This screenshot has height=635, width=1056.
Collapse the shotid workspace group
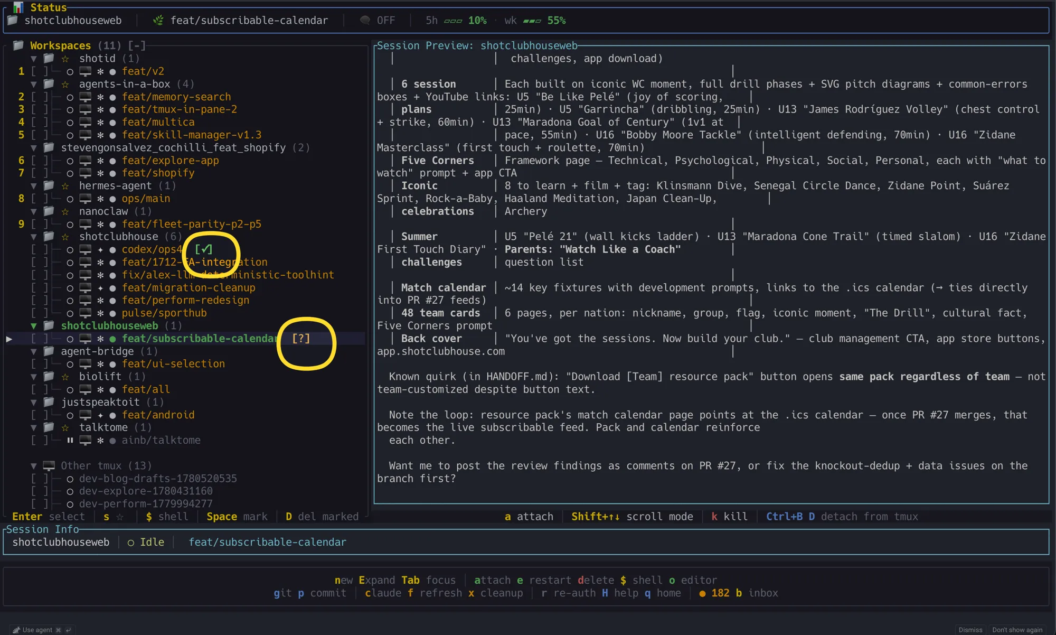[x=34, y=59]
